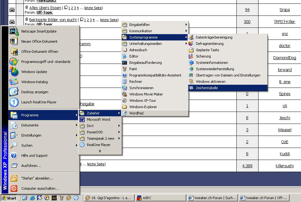This screenshot has height=202, width=301.
Task: Show hidden programs via double chevron
Action: point(100,151)
